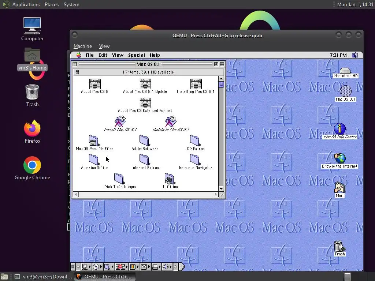Click the Linux desktop Trash icon
375x281 pixels.
click(32, 95)
